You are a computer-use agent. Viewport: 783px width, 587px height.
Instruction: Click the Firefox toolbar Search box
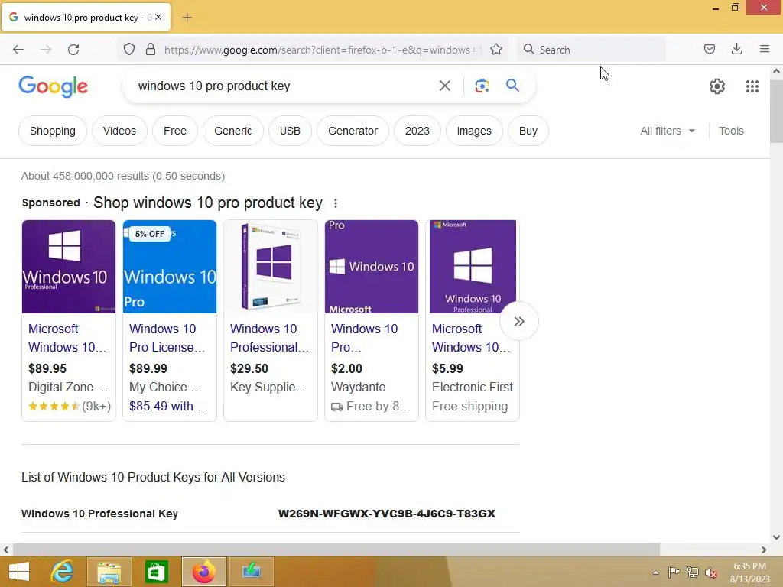pyautogui.click(x=591, y=50)
